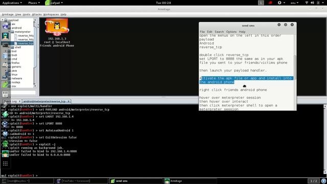This screenshot has width=327, height=184.
Task: Click the Wi-Fi icon in the top bar
Action: pyautogui.click(x=307, y=3)
